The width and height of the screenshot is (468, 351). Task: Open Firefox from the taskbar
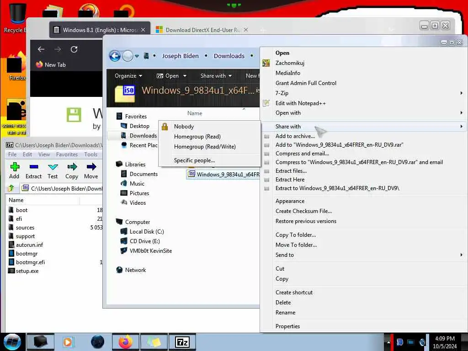(126, 342)
